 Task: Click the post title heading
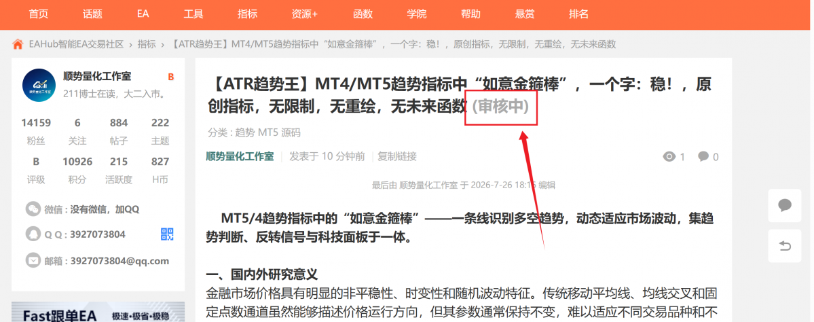(460, 95)
